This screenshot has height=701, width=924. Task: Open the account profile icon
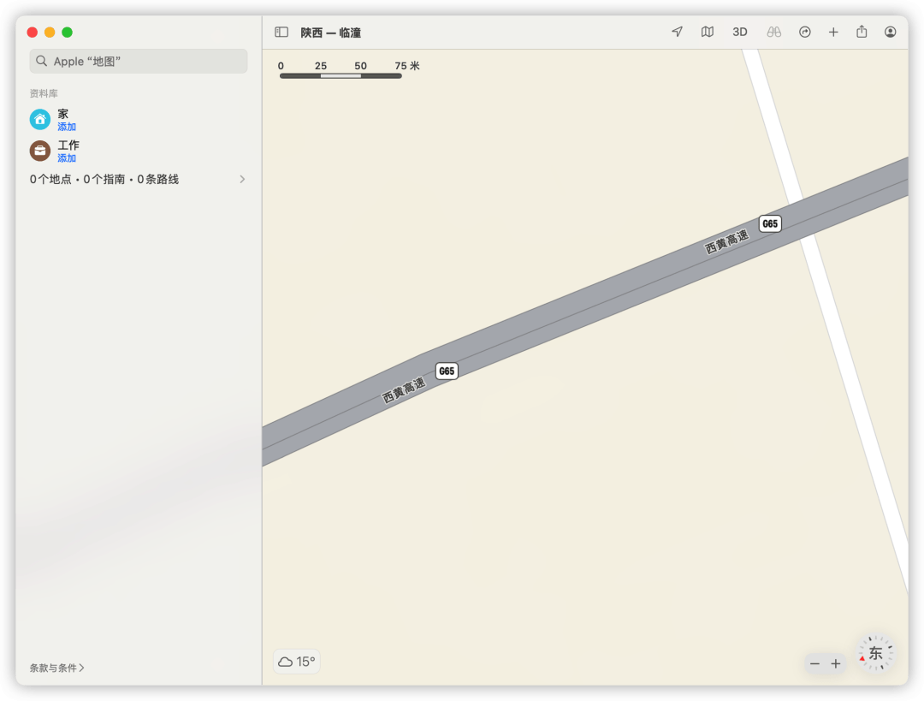891,32
